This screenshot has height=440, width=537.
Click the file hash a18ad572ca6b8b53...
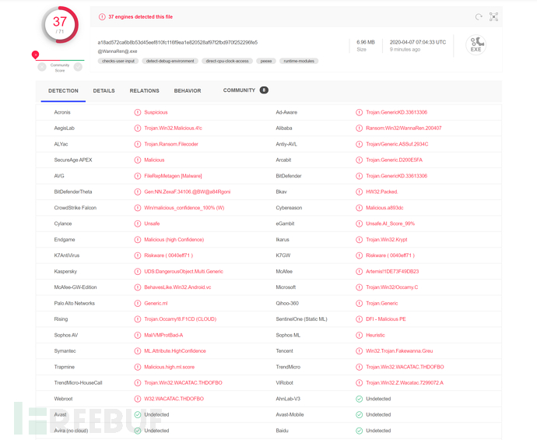point(177,43)
